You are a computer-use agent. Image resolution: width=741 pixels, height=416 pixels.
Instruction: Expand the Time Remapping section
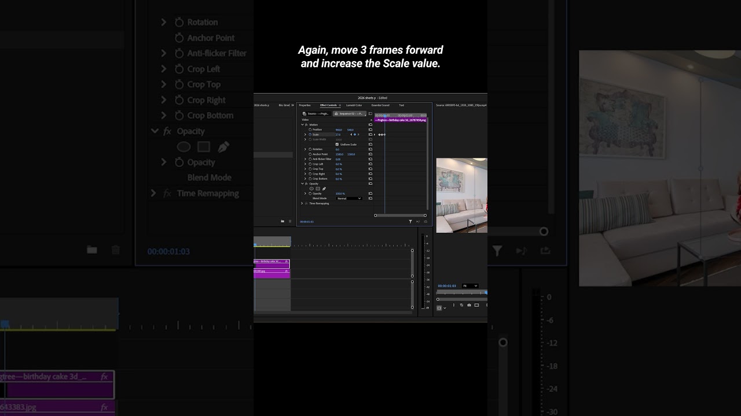(x=302, y=203)
